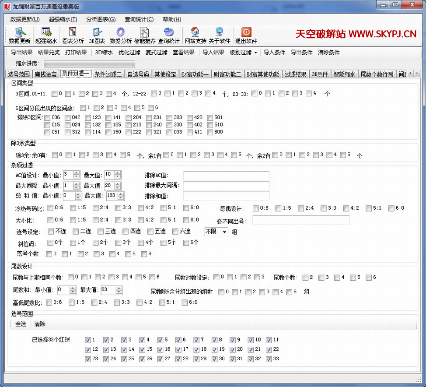The width and height of the screenshot is (426, 387).
Task: Click the 全选 button
Action: [21, 324]
